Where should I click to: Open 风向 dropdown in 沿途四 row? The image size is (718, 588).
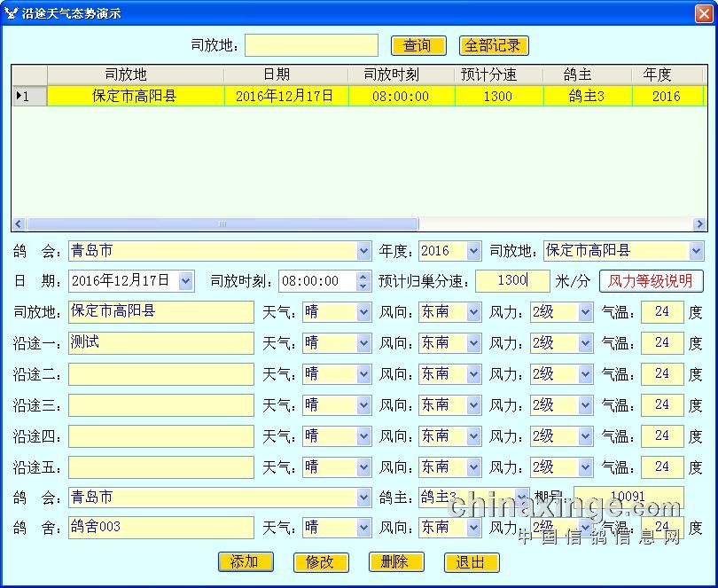pyautogui.click(x=473, y=436)
